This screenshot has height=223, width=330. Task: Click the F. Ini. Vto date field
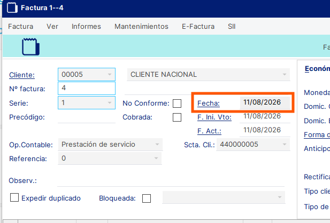point(265,116)
